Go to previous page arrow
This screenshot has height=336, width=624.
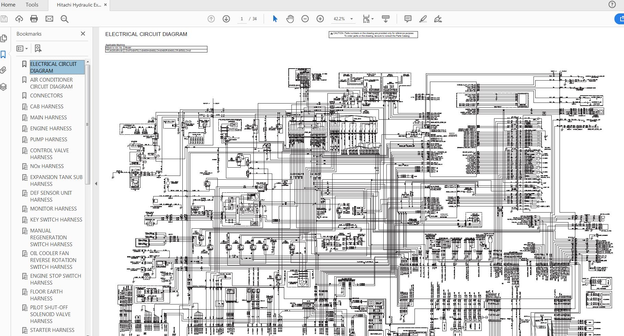[211, 19]
